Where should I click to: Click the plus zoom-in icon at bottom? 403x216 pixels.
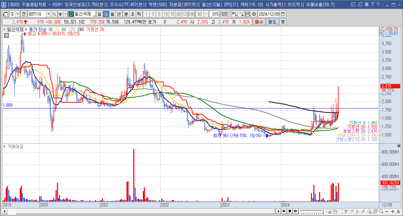click(x=393, y=211)
